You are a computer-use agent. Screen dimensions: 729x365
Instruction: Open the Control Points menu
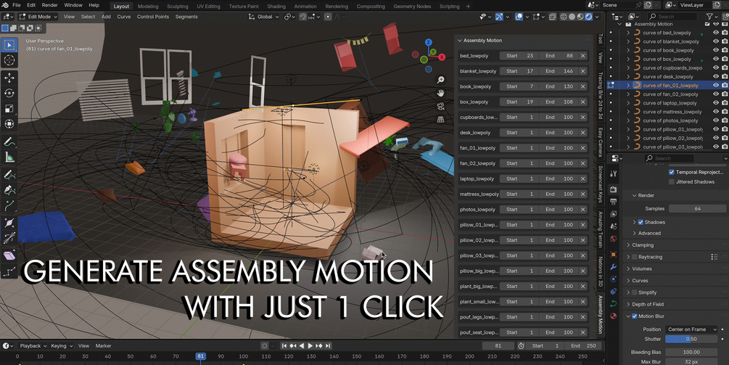coord(153,17)
